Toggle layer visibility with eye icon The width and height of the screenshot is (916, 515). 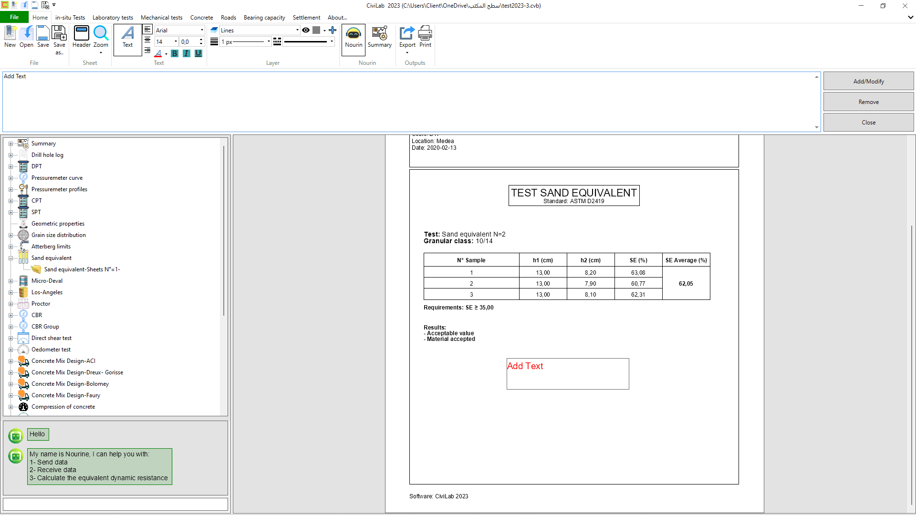pos(306,30)
